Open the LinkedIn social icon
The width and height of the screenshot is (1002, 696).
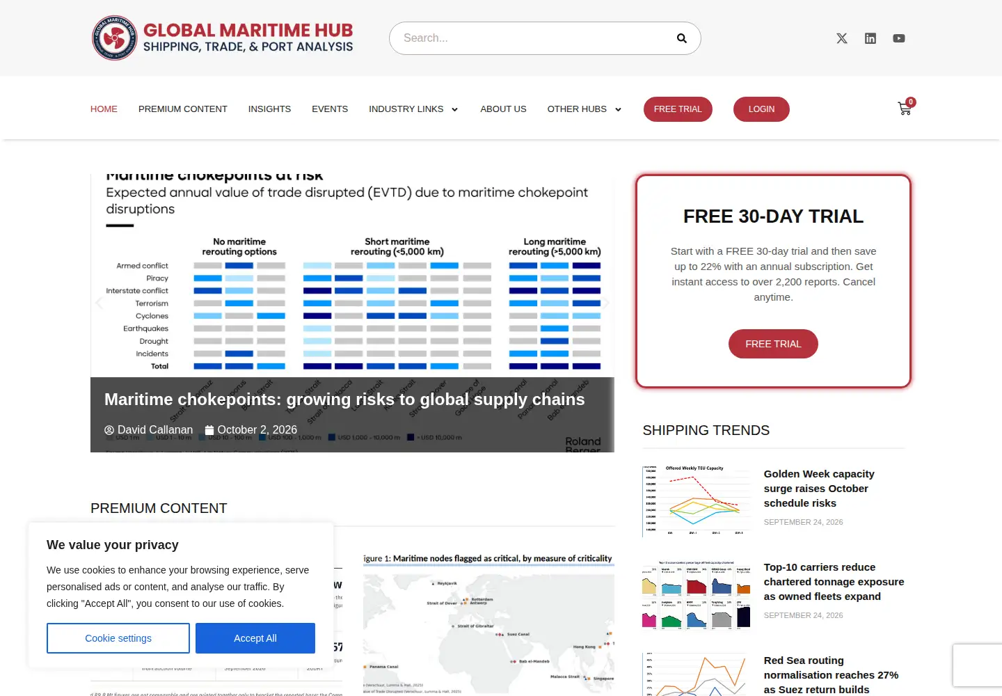coord(870,38)
